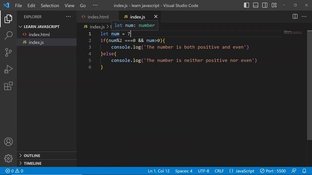
Task: Toggle primary side bar layout icon
Action: 246,5
